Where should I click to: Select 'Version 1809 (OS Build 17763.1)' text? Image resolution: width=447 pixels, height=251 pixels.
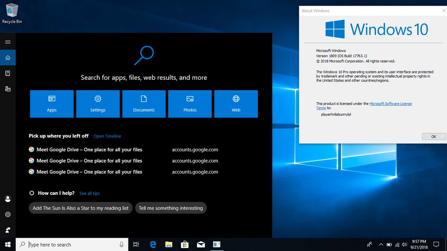coord(342,56)
